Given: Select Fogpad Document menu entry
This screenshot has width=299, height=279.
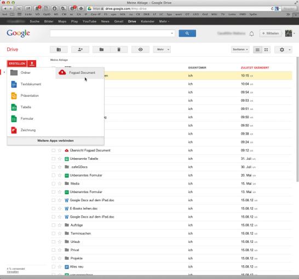Looking at the screenshot, I should [80, 73].
